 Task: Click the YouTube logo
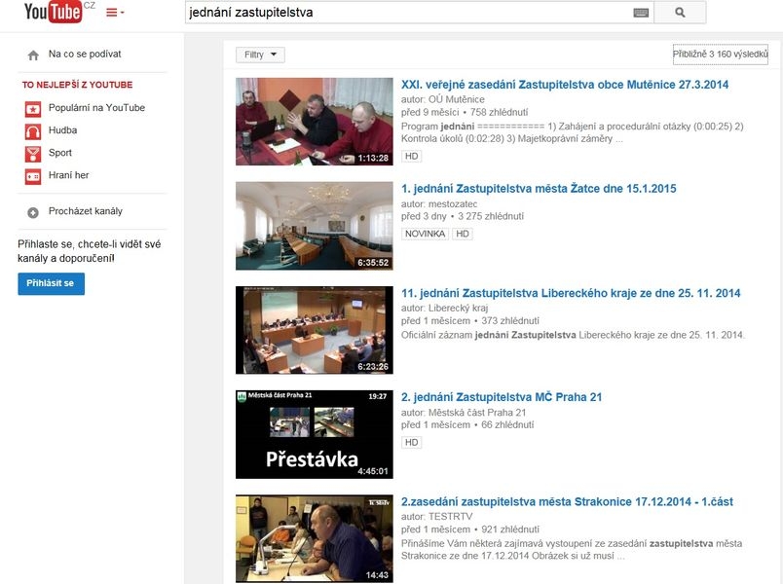(x=53, y=12)
